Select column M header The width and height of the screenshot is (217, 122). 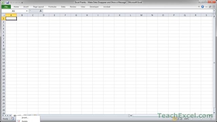pyautogui.click(x=141, y=15)
